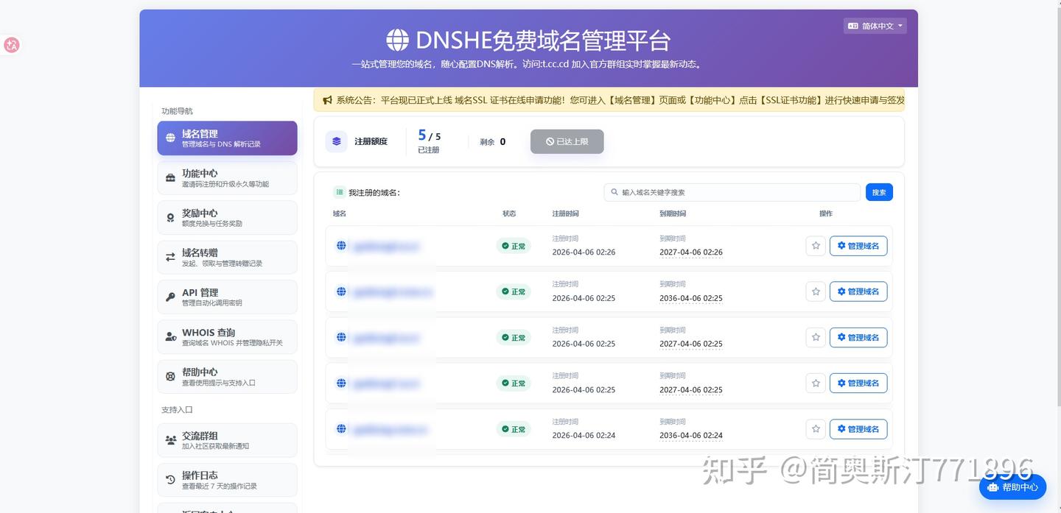Screen dimensions: 1061x513
Task: Click the pink circular icon at left edge
Action: 11,45
